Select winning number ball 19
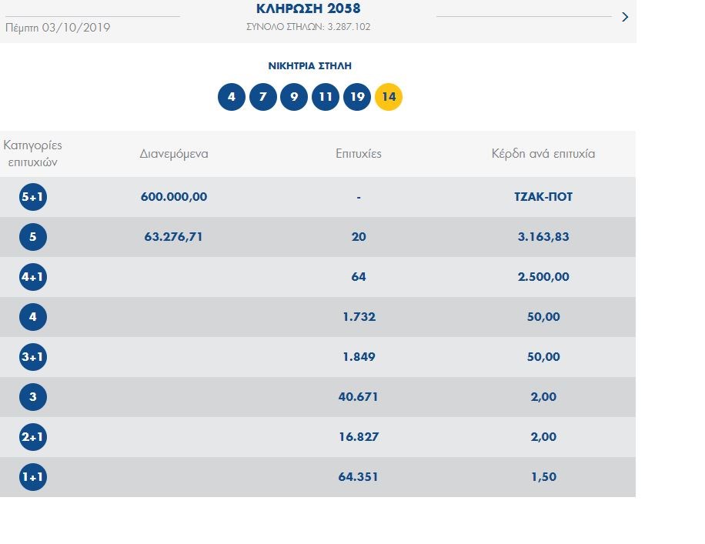 click(357, 98)
